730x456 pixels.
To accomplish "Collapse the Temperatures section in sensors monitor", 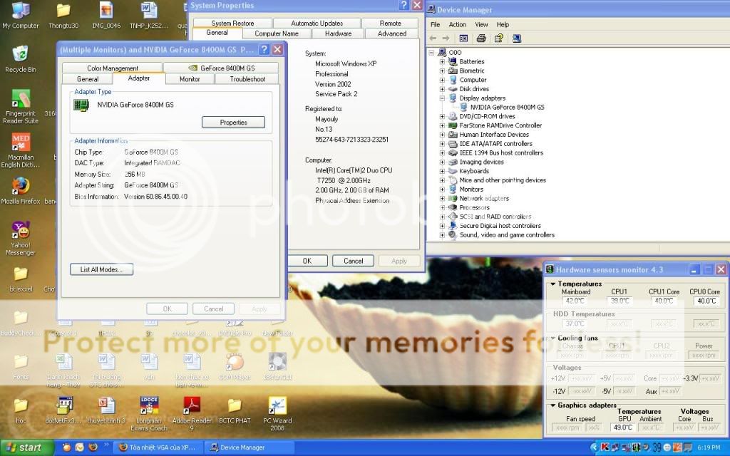I will 552,284.
